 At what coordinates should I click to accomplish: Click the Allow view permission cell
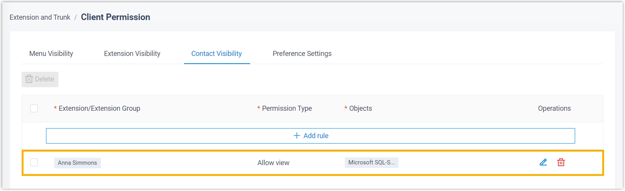[273, 163]
